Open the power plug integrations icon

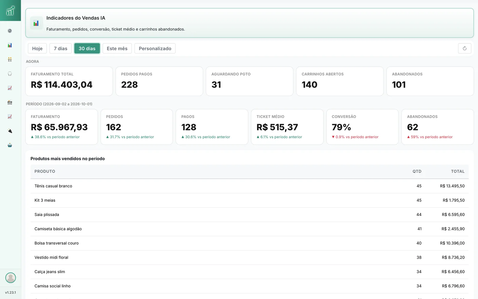[10, 131]
